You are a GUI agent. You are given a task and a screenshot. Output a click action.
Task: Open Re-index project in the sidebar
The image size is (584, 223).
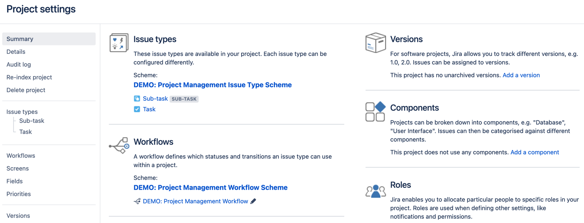click(29, 77)
